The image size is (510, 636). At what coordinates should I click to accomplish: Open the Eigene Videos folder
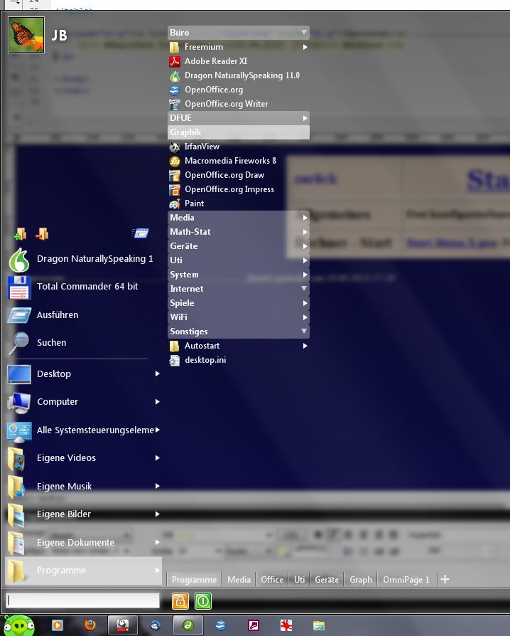click(83, 458)
